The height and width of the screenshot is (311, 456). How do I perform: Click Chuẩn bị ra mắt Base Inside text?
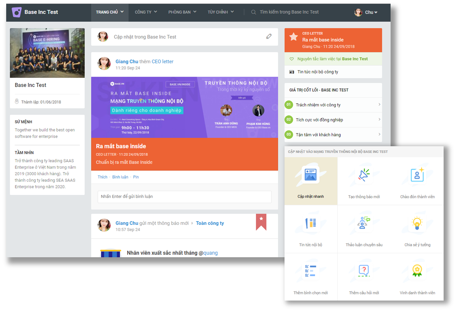point(124,162)
